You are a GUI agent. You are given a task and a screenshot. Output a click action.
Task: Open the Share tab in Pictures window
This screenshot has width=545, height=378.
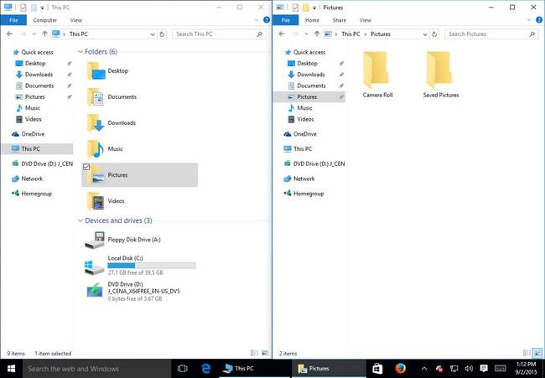[340, 20]
